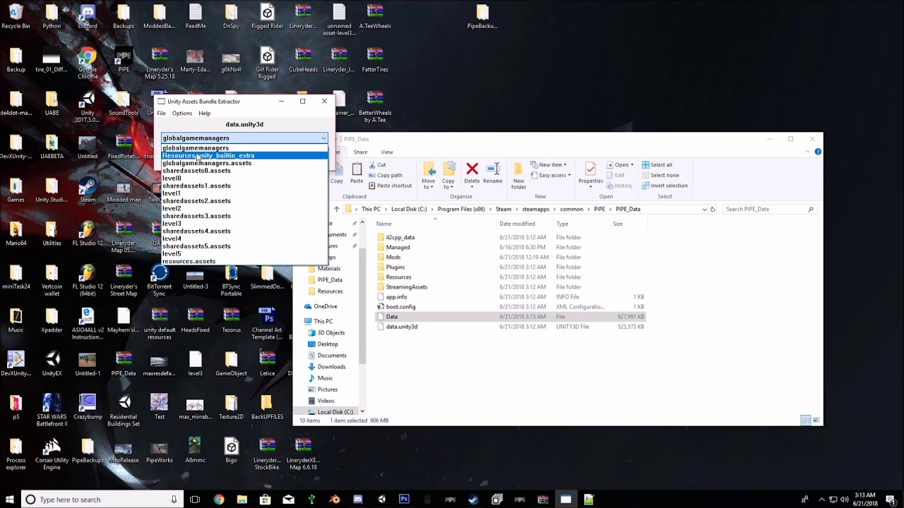
Task: Select Downloads in navigation pane
Action: pyautogui.click(x=331, y=366)
